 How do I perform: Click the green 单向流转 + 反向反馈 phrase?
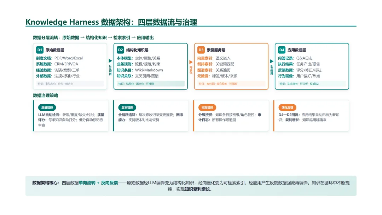pos(98,182)
